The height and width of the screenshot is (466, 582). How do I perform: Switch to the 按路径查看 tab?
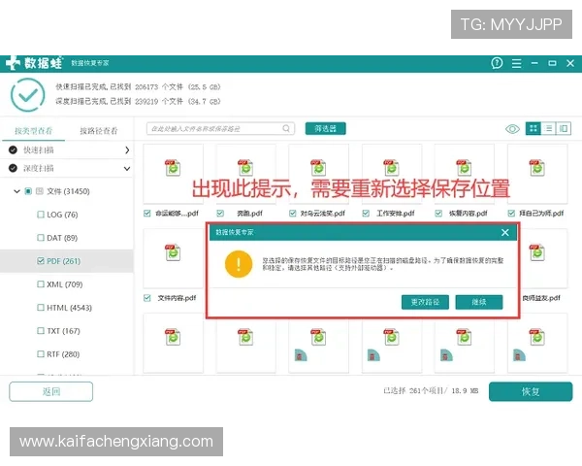tap(99, 131)
